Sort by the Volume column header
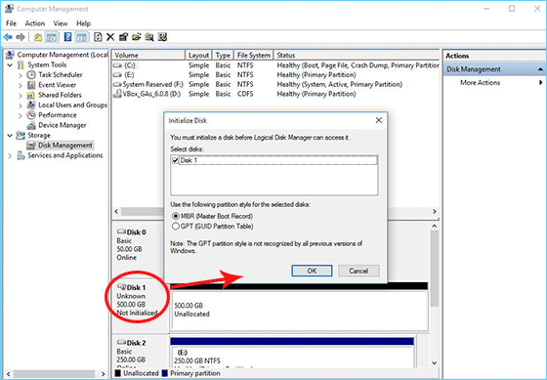The image size is (547, 380). coord(148,55)
